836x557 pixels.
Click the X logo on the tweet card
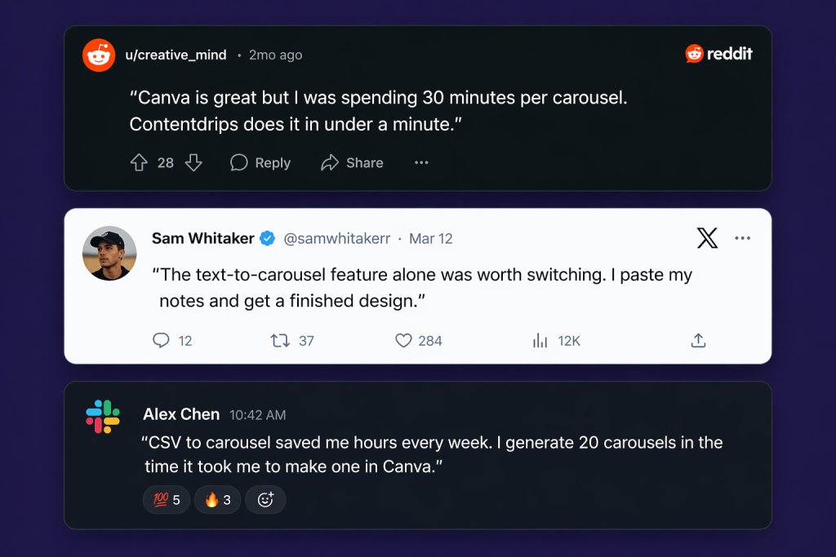click(x=707, y=238)
